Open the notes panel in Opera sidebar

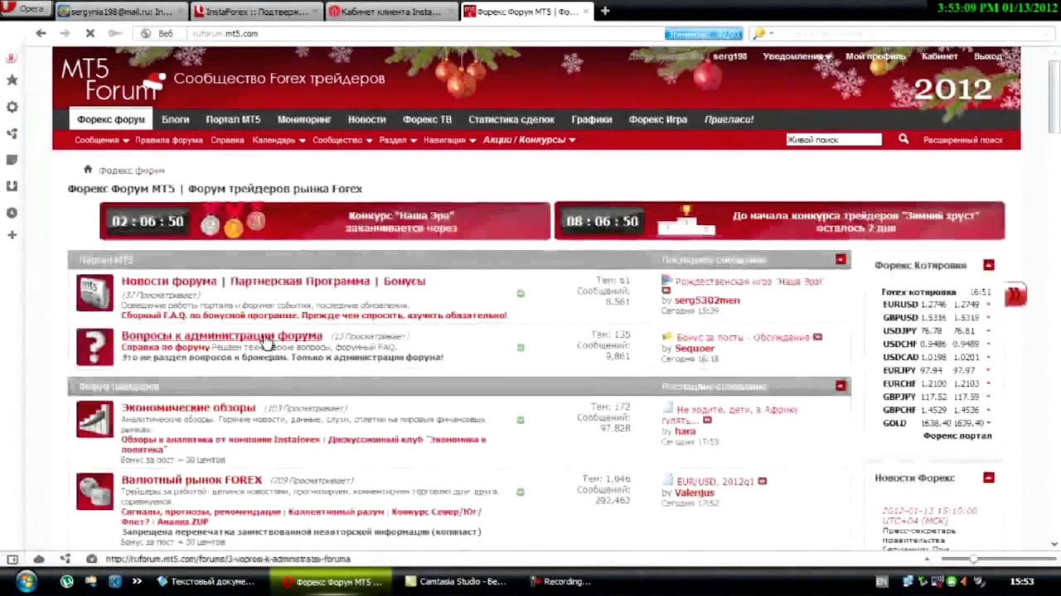point(12,160)
